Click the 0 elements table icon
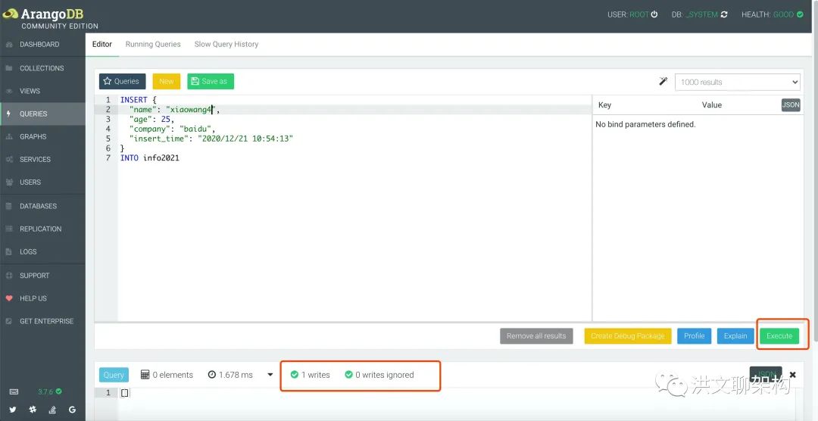The height and width of the screenshot is (421, 818). tap(145, 375)
